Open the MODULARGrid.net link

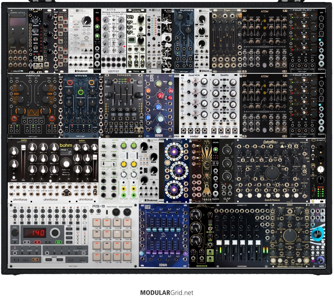tap(167, 293)
